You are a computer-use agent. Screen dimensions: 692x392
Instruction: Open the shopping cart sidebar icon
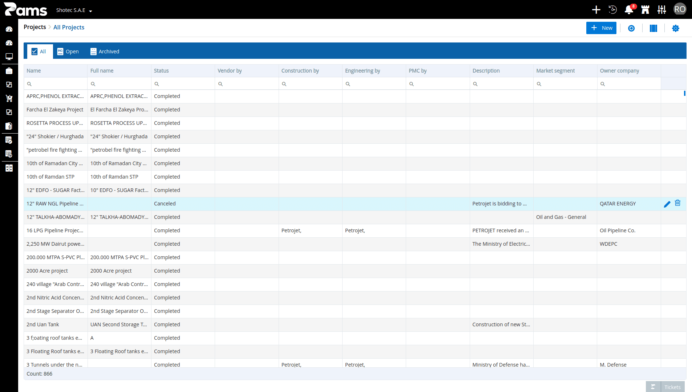coord(9,98)
